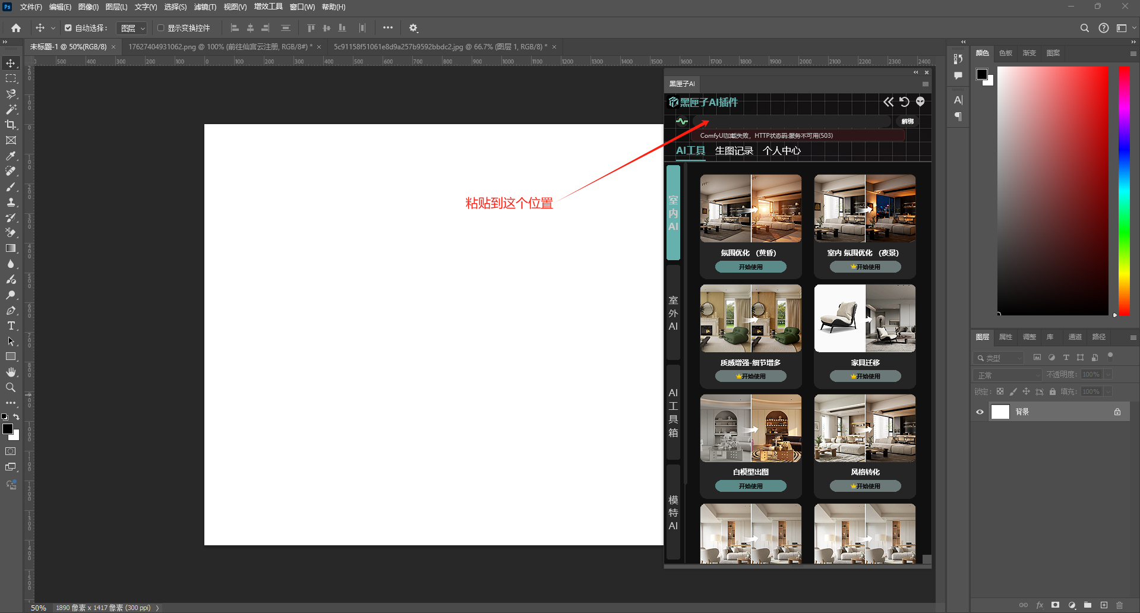Expand the blend mode 正常 dropdown
Image resolution: width=1140 pixels, height=613 pixels.
pos(1008,375)
